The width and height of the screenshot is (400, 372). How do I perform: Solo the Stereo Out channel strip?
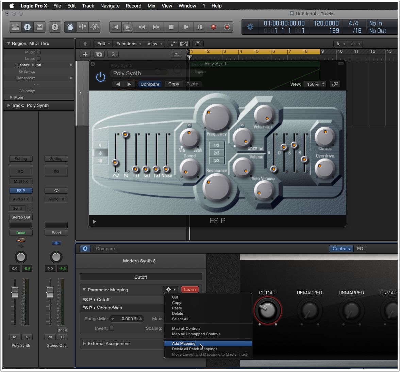coord(62,337)
